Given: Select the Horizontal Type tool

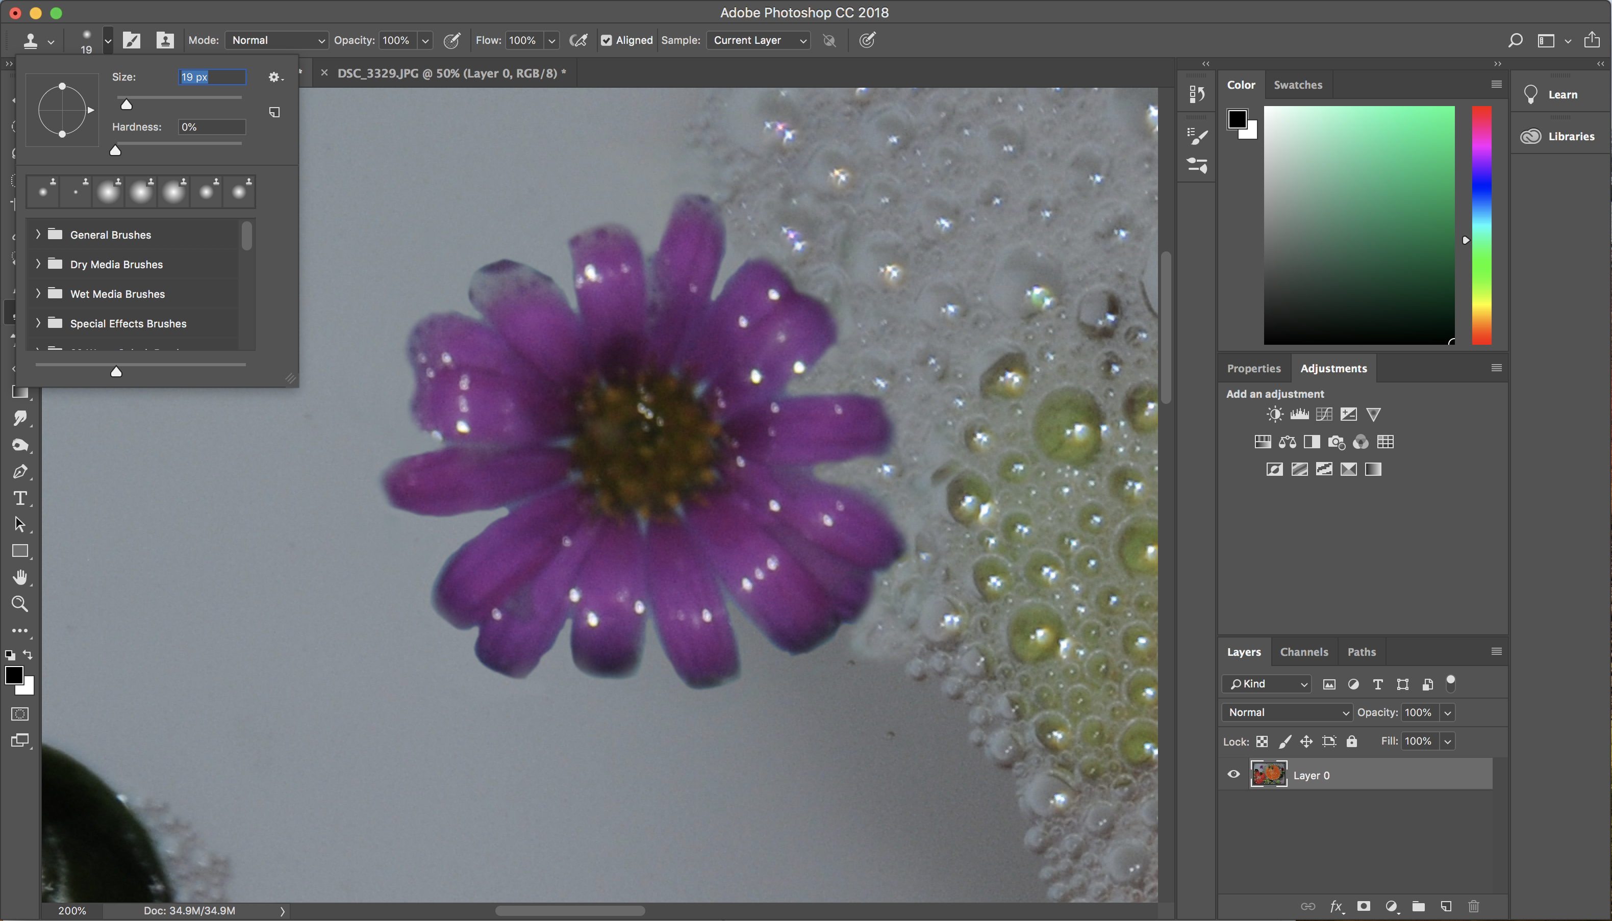Looking at the screenshot, I should pos(20,498).
